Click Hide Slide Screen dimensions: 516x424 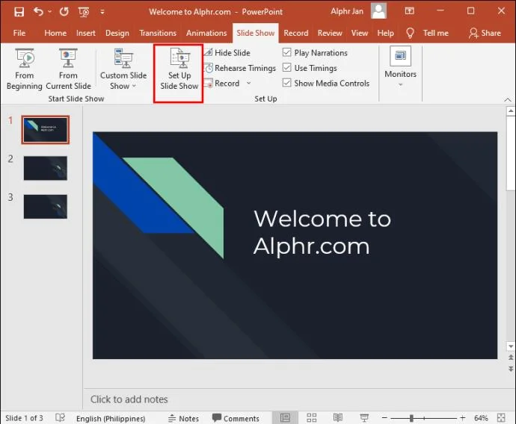click(227, 52)
